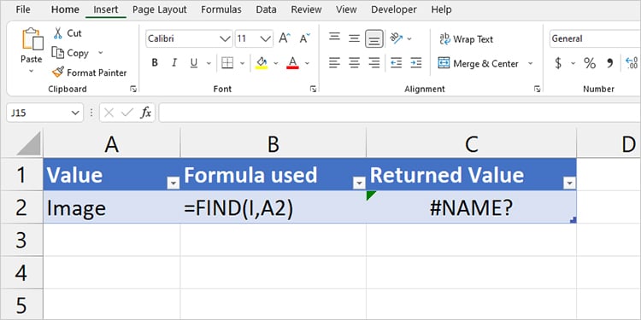The width and height of the screenshot is (641, 320).
Task: Click the Paste clipboard icon
Action: pos(32,40)
